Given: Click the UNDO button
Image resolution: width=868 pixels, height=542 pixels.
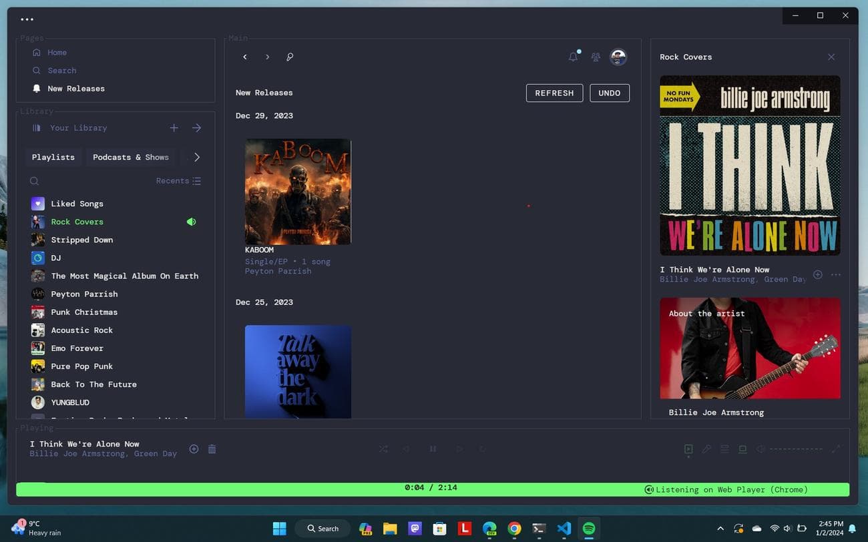Looking at the screenshot, I should pyautogui.click(x=609, y=93).
